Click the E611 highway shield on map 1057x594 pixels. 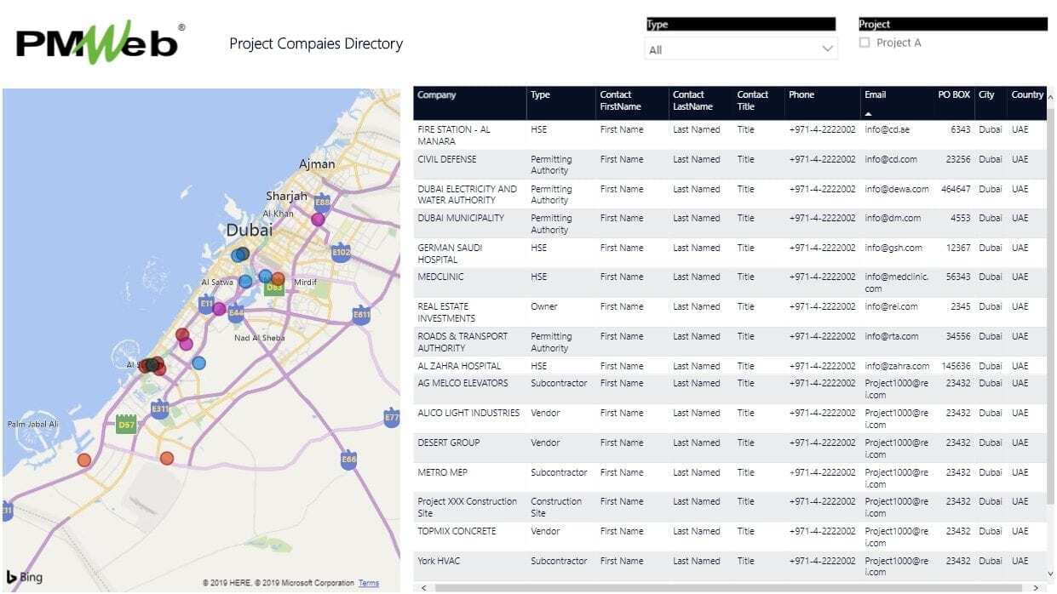pyautogui.click(x=361, y=314)
